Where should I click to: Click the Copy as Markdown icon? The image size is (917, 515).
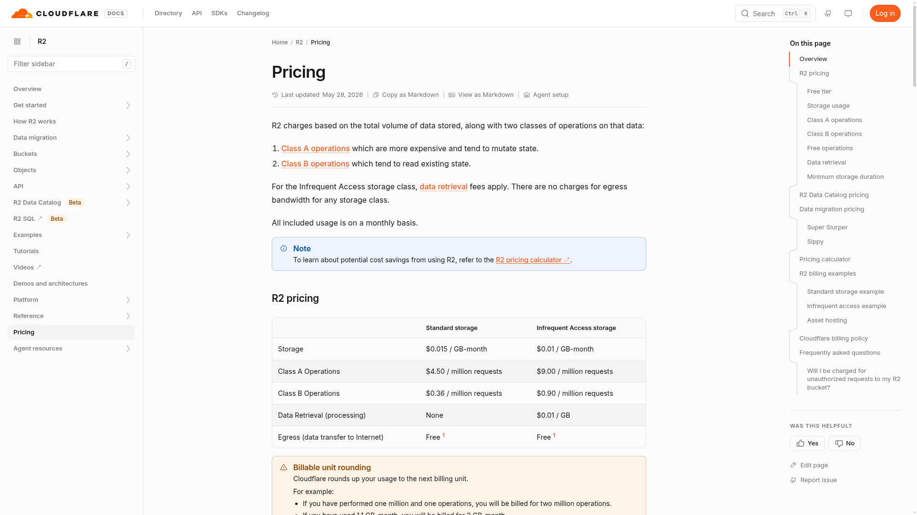[376, 95]
